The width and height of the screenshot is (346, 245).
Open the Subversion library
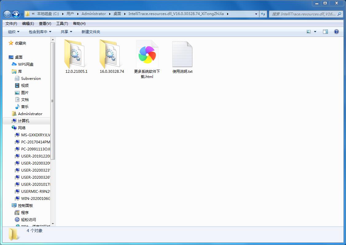(31, 78)
